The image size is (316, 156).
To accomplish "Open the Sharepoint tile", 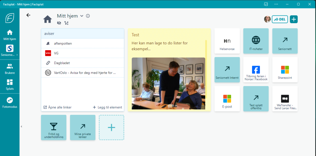I will pyautogui.click(x=285, y=70).
